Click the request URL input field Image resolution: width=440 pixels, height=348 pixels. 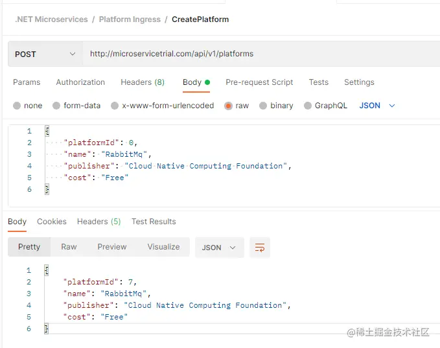tap(261, 54)
